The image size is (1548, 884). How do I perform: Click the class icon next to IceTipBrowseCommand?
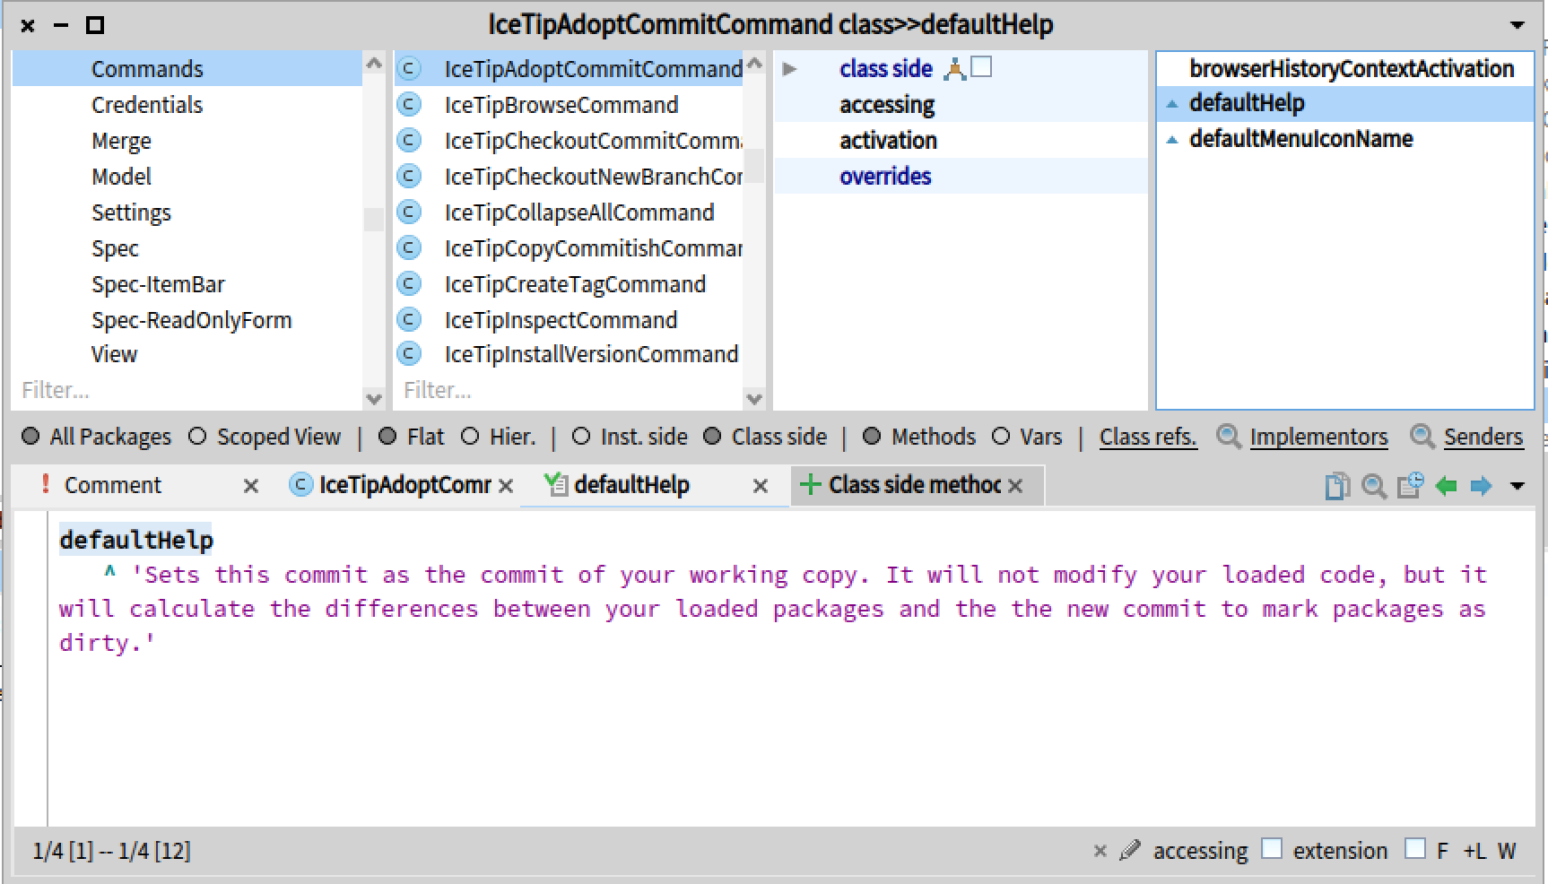(x=409, y=105)
